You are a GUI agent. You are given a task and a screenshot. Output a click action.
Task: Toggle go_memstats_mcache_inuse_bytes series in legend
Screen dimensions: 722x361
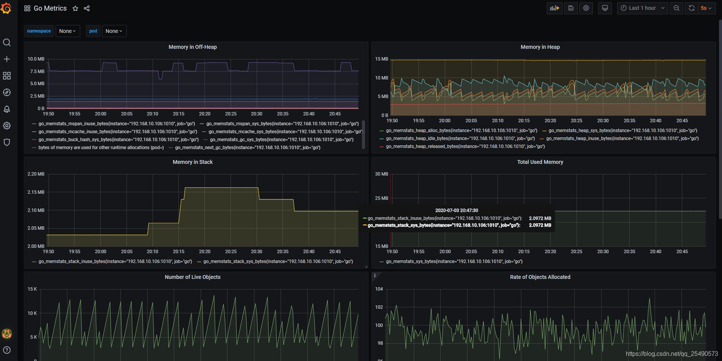pos(118,132)
